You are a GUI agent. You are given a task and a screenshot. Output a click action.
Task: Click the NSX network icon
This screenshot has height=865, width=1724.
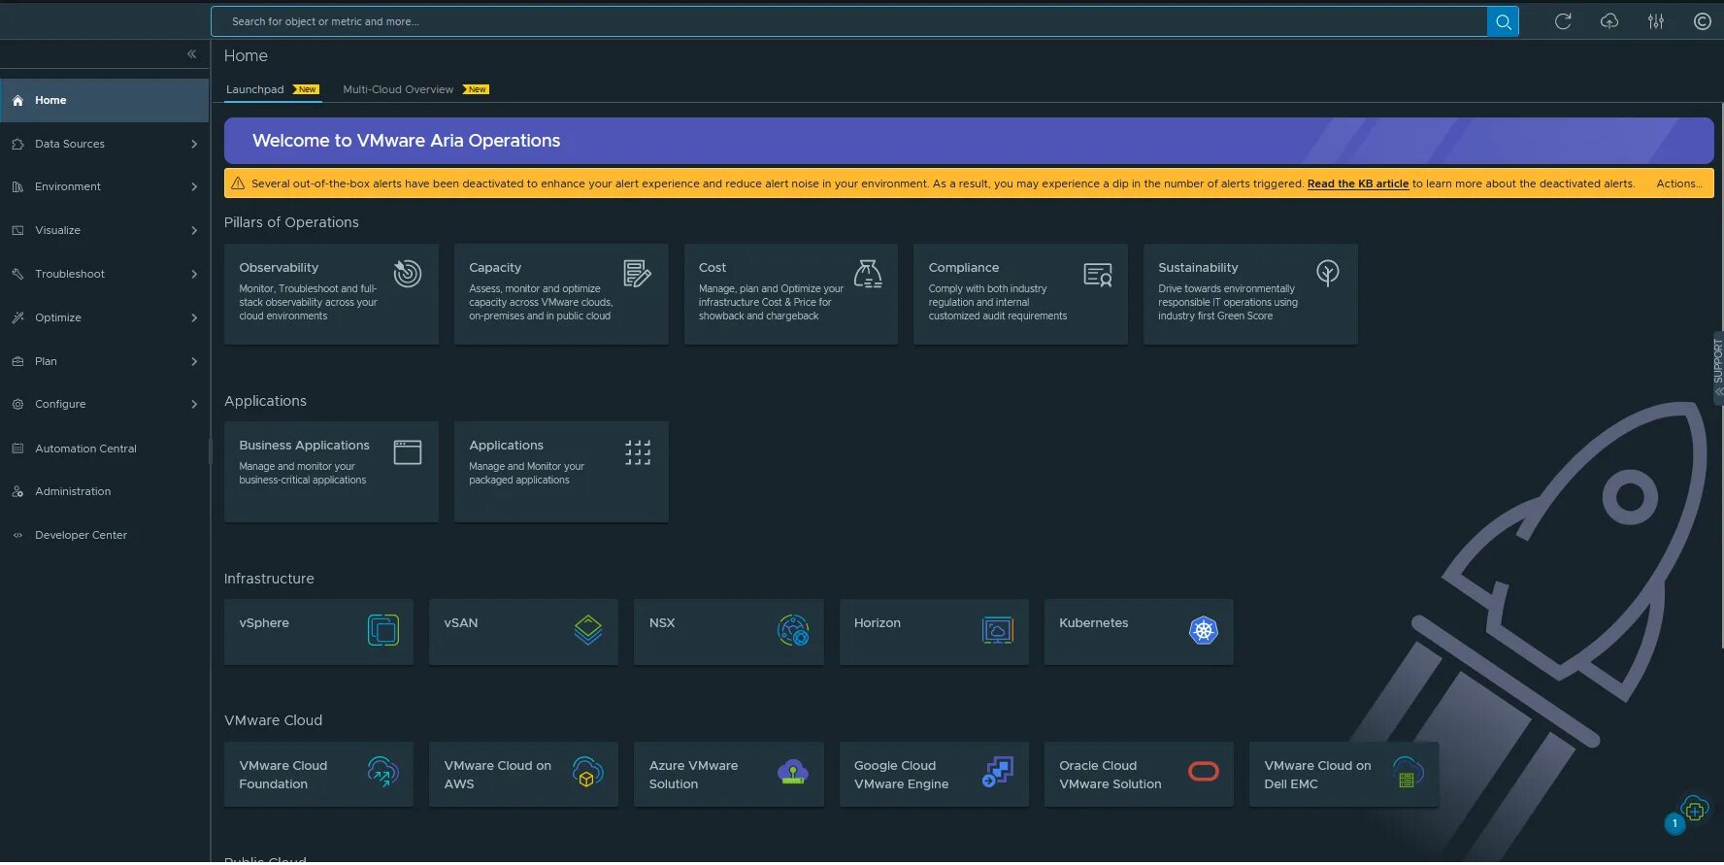coord(793,631)
